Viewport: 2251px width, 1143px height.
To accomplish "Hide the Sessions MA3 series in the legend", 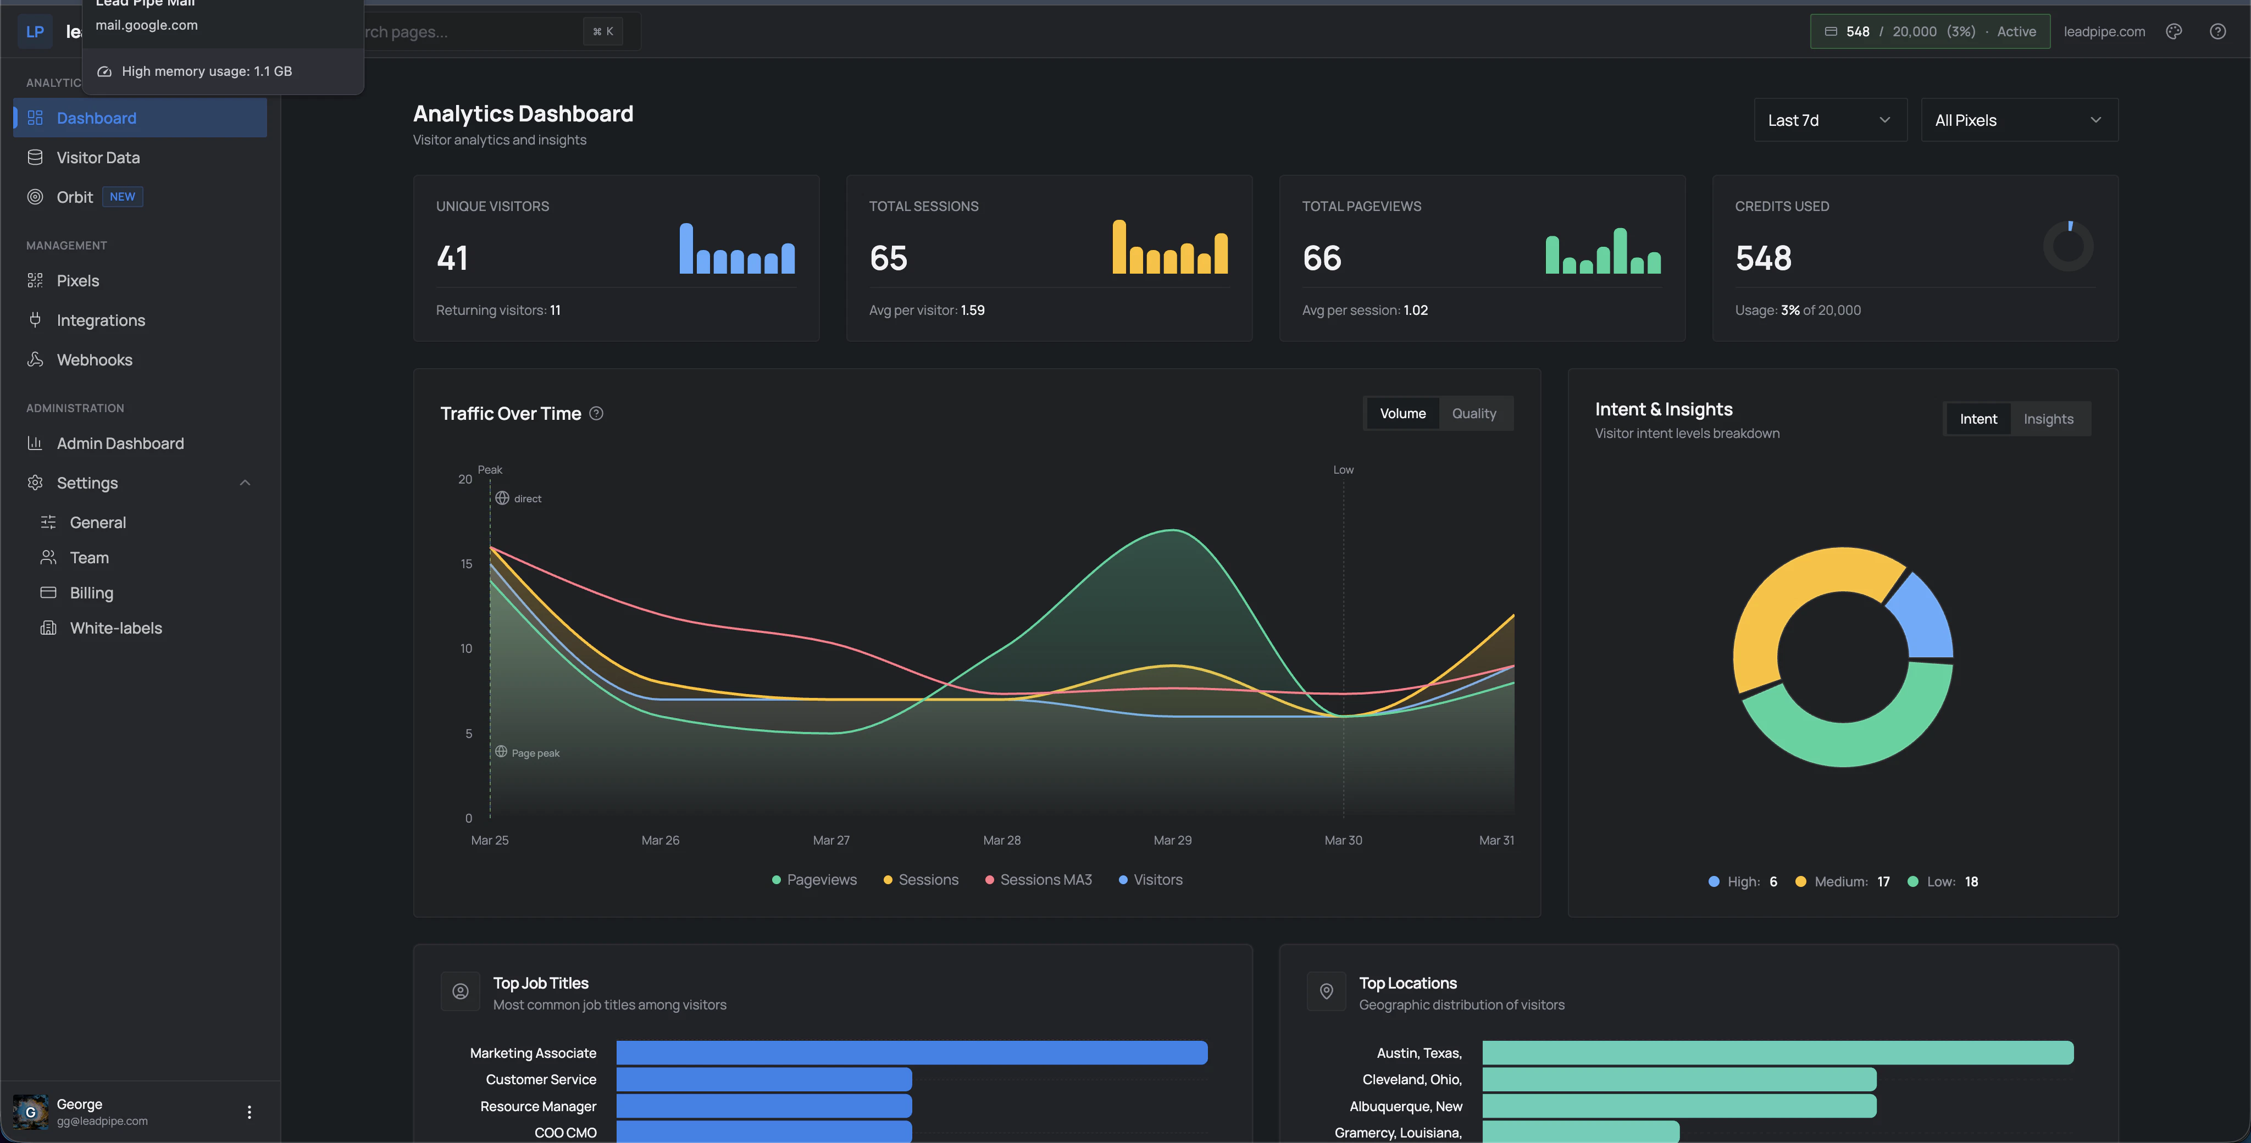I will point(1038,879).
